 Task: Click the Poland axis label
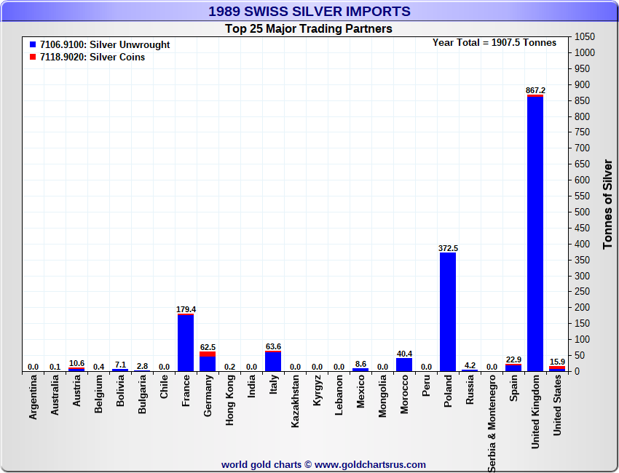point(448,391)
